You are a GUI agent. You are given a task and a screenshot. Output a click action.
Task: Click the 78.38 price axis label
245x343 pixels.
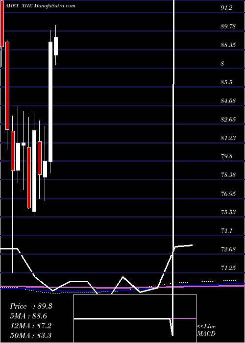tap(228, 175)
